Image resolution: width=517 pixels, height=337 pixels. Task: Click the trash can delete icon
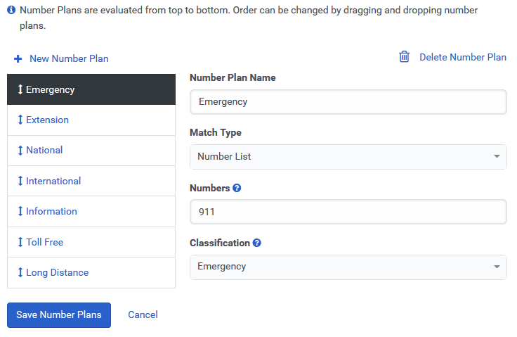tap(404, 57)
